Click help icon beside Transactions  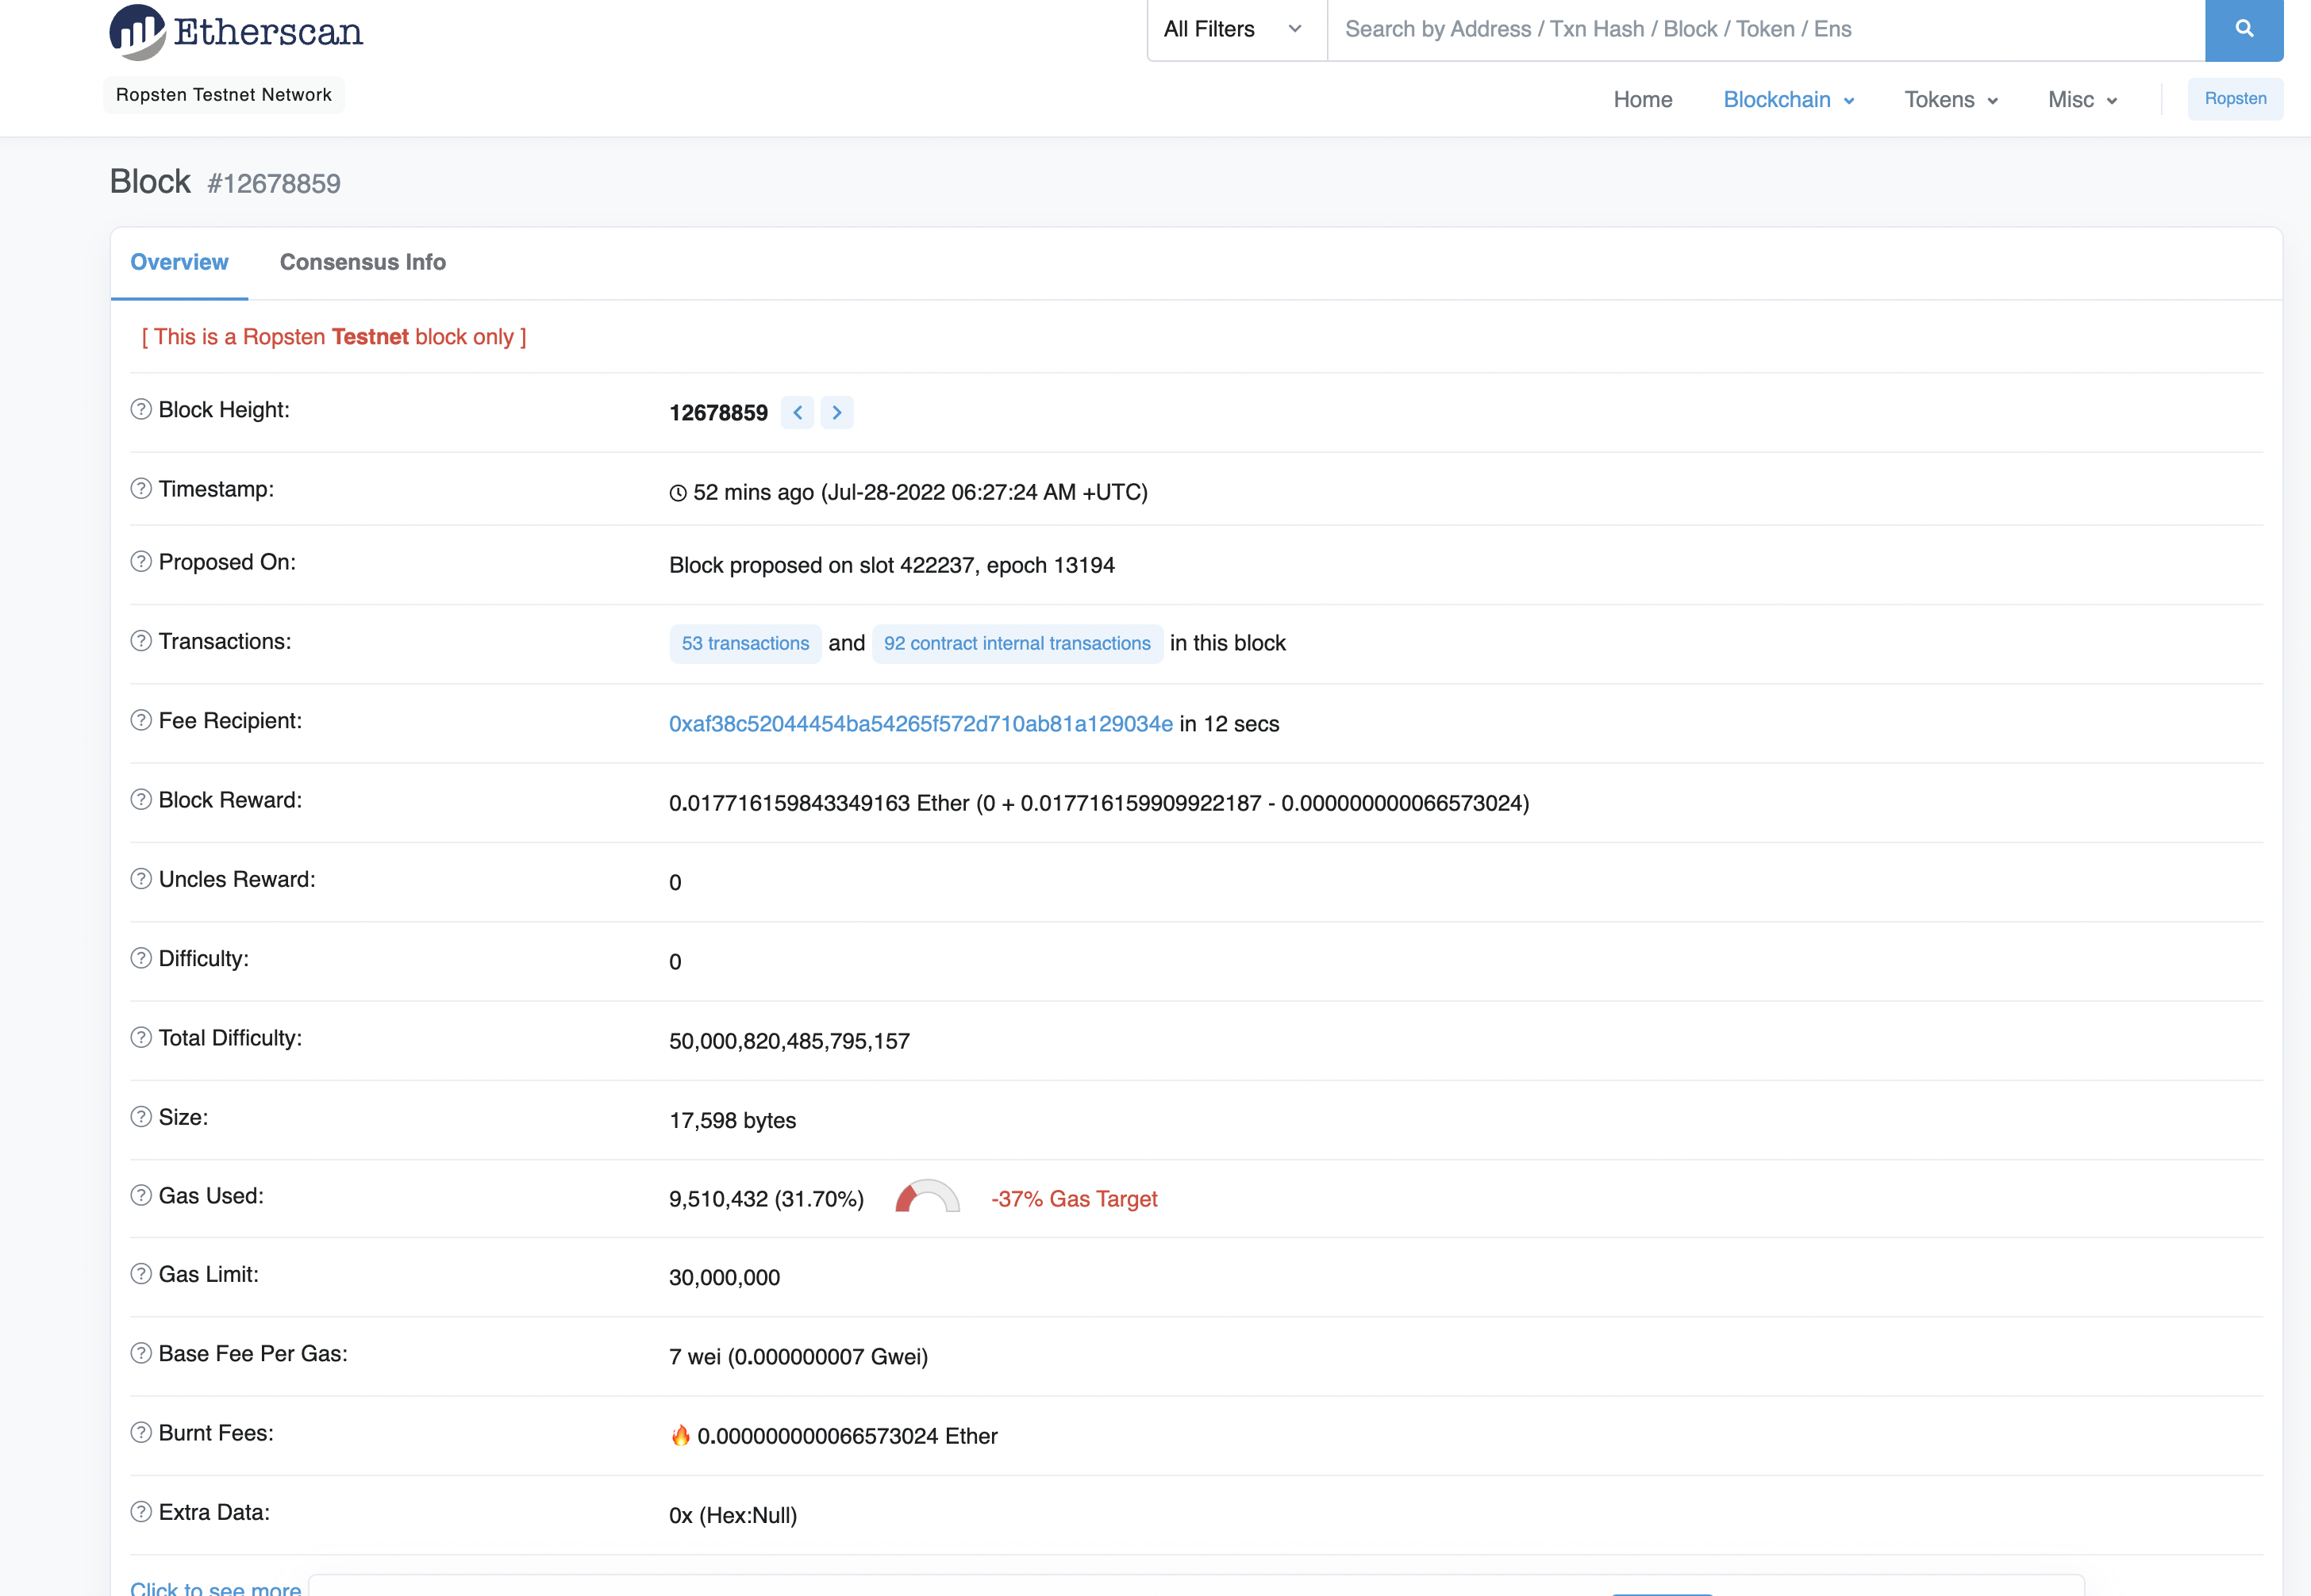pos(141,640)
